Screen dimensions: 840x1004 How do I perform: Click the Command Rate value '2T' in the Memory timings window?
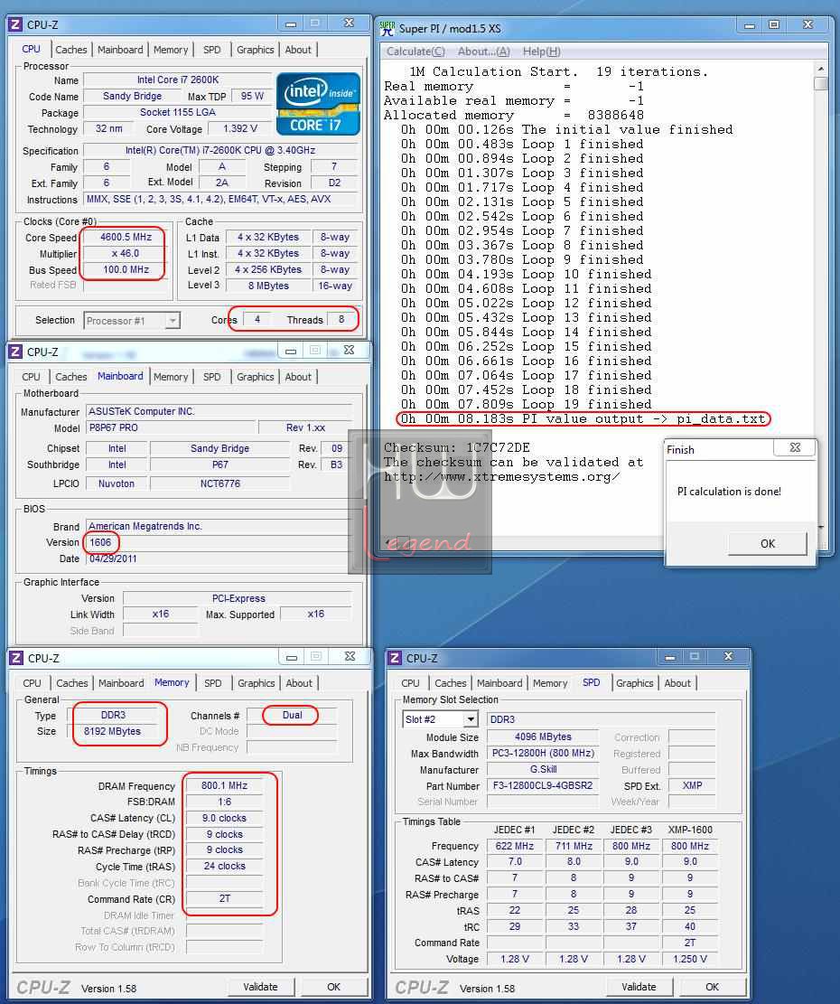(x=225, y=899)
